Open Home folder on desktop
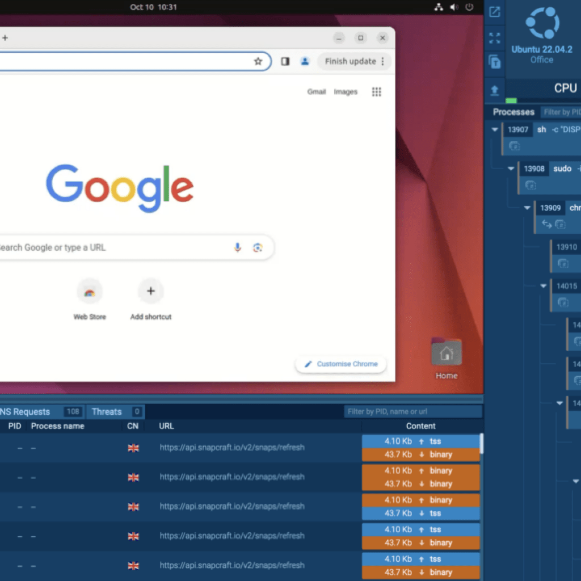 [446, 359]
